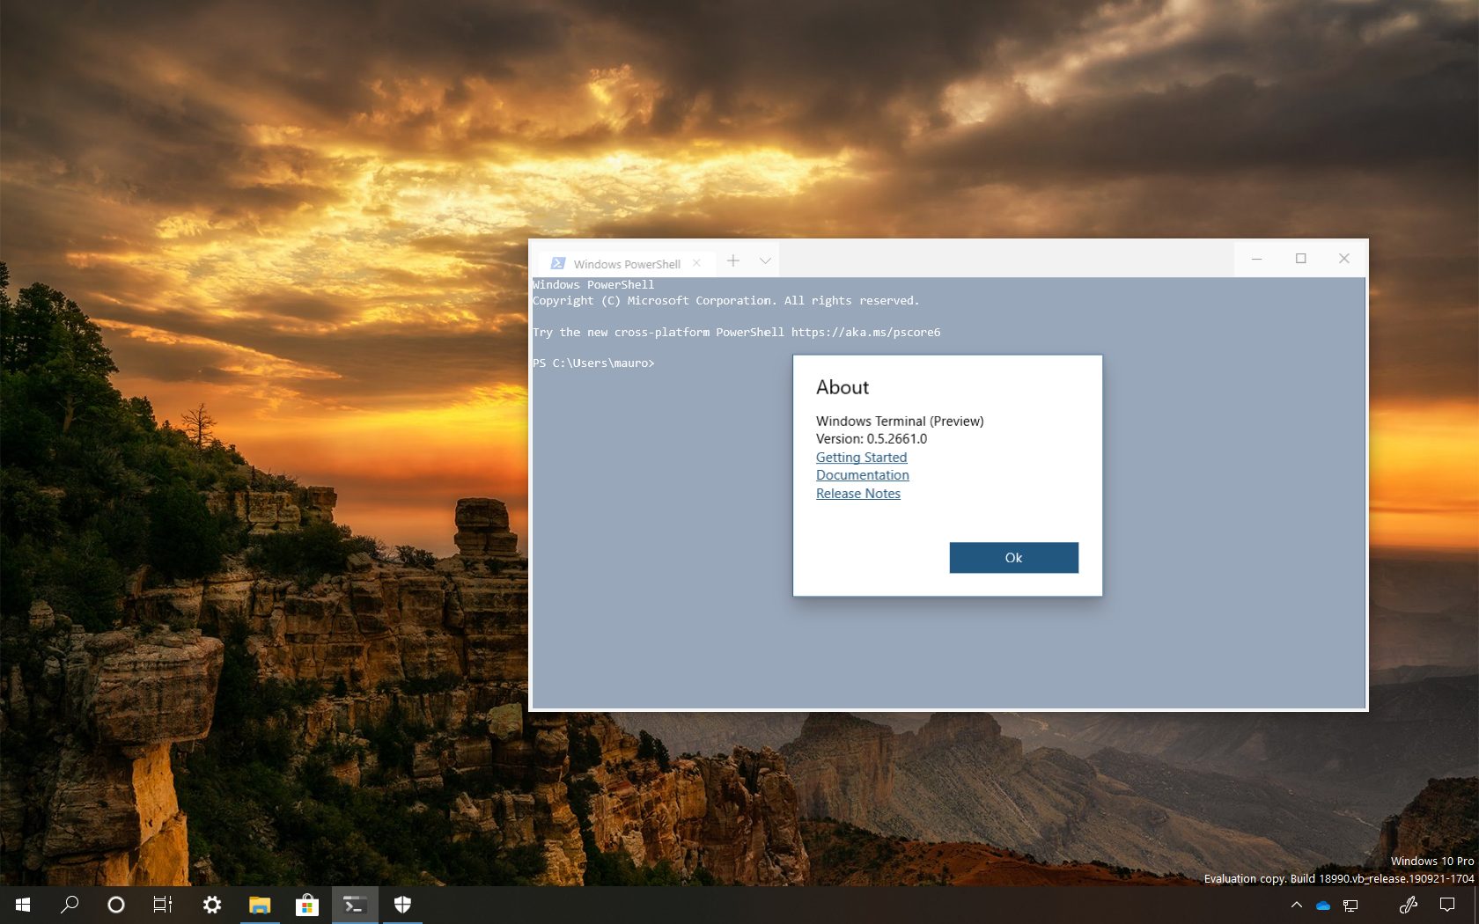Expand hidden icons in the system tray
Screen dimensions: 1479x924
click(1296, 905)
